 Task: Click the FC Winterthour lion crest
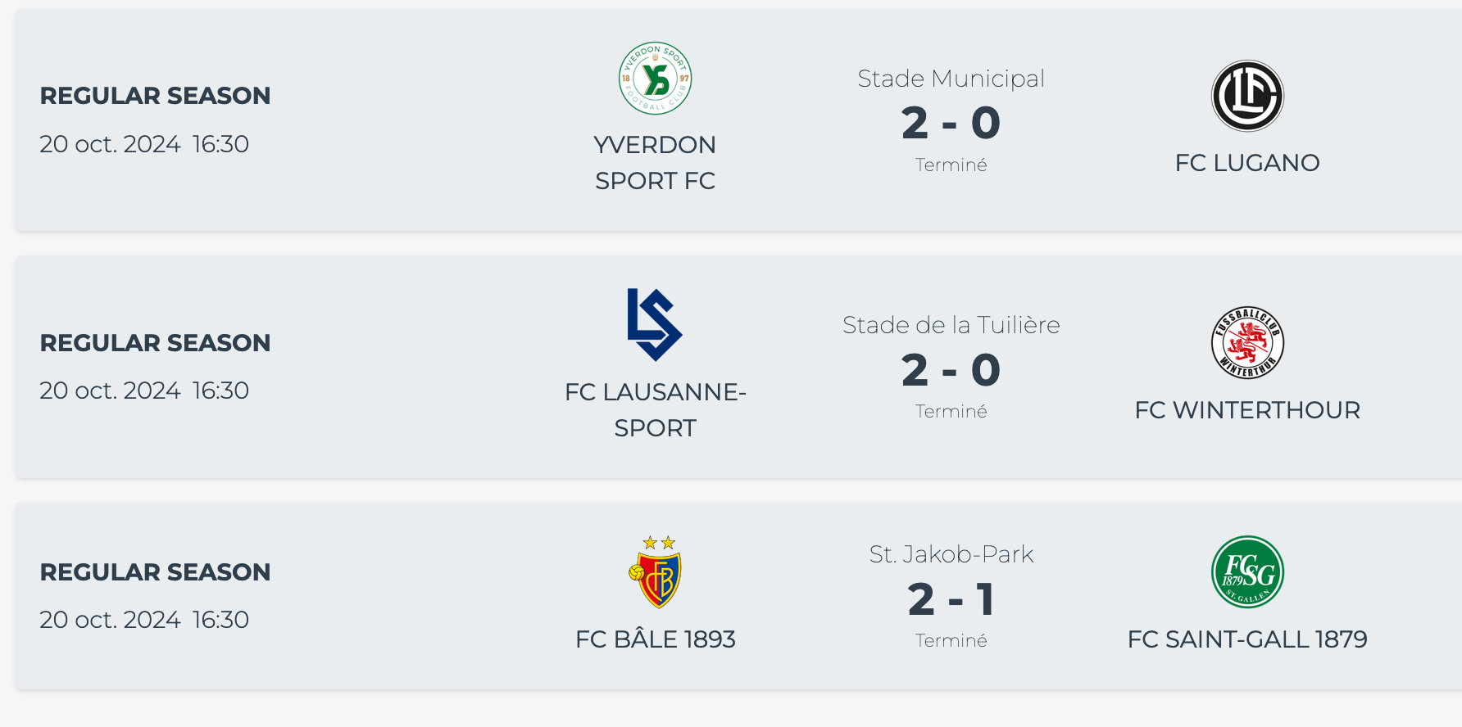pyautogui.click(x=1247, y=343)
